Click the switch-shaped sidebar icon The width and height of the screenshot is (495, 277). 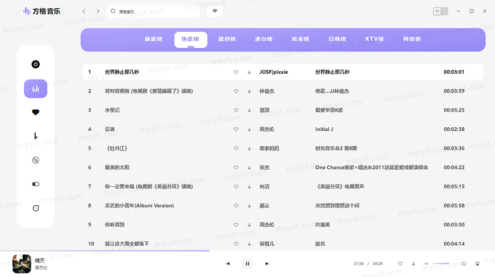pos(36,184)
